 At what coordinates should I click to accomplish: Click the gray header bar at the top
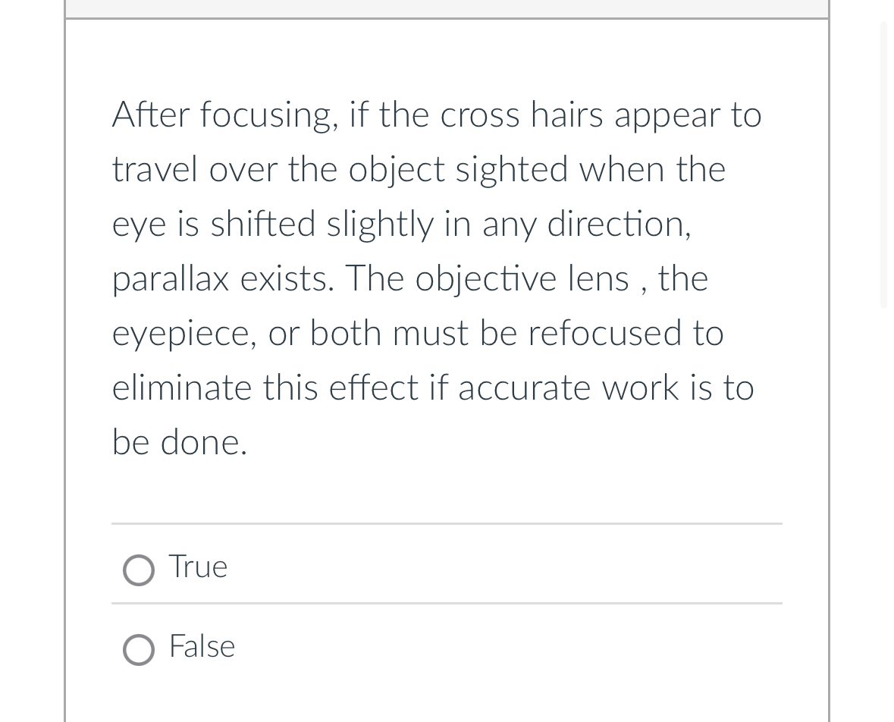[447, 8]
